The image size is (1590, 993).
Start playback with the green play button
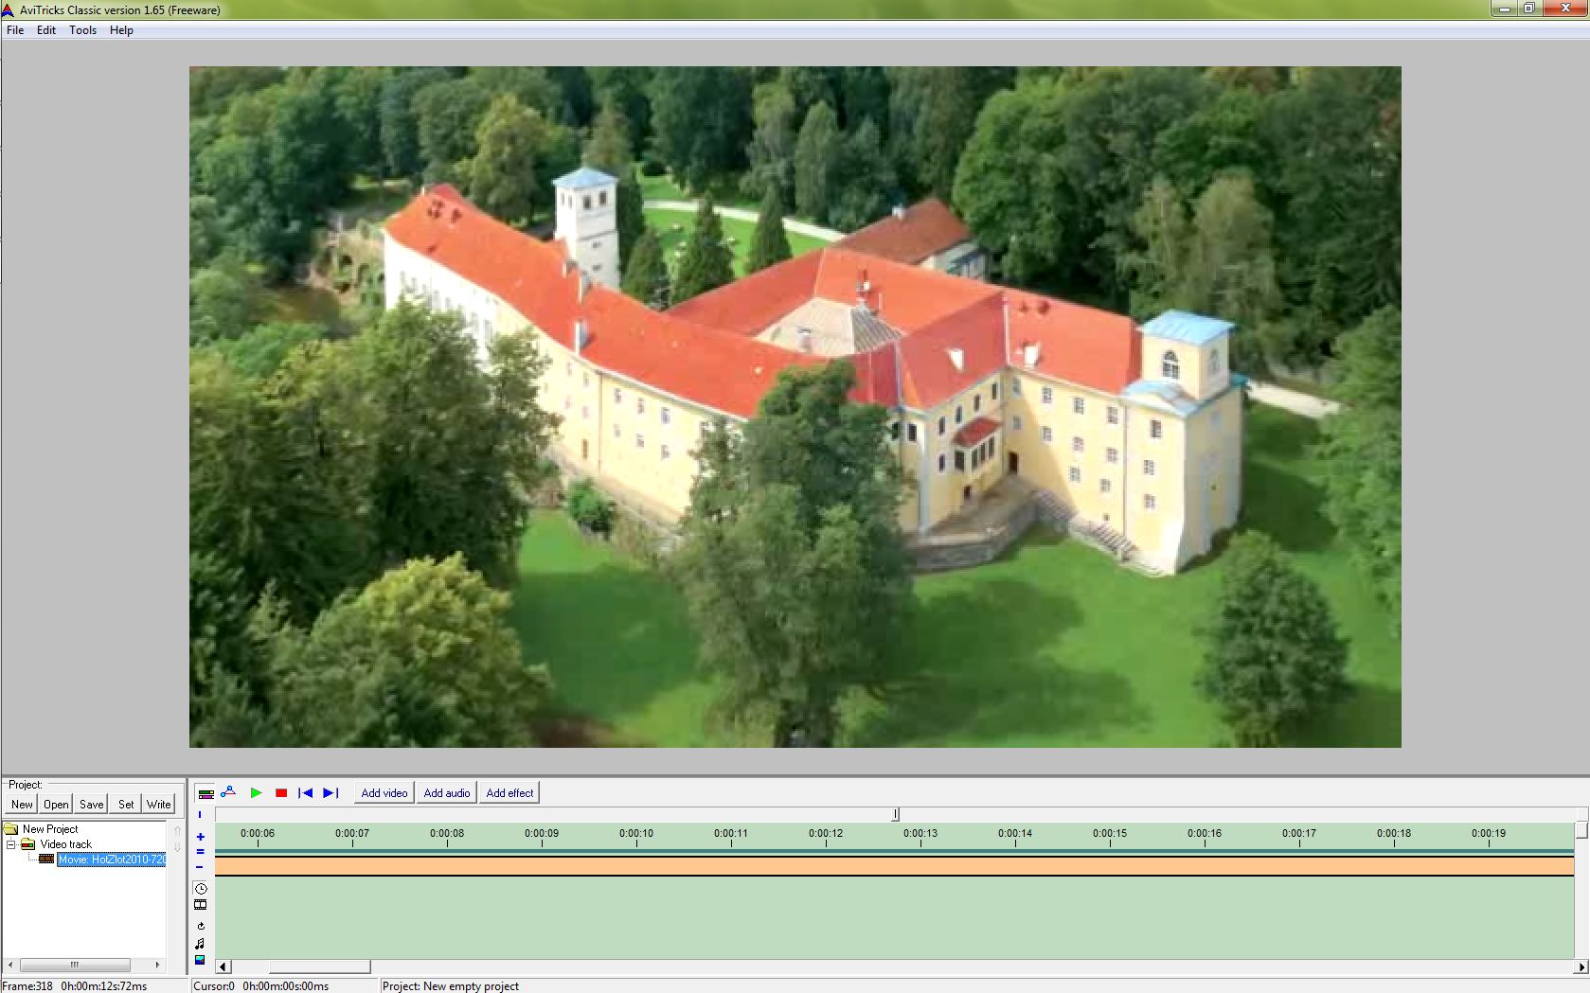pyautogui.click(x=256, y=792)
